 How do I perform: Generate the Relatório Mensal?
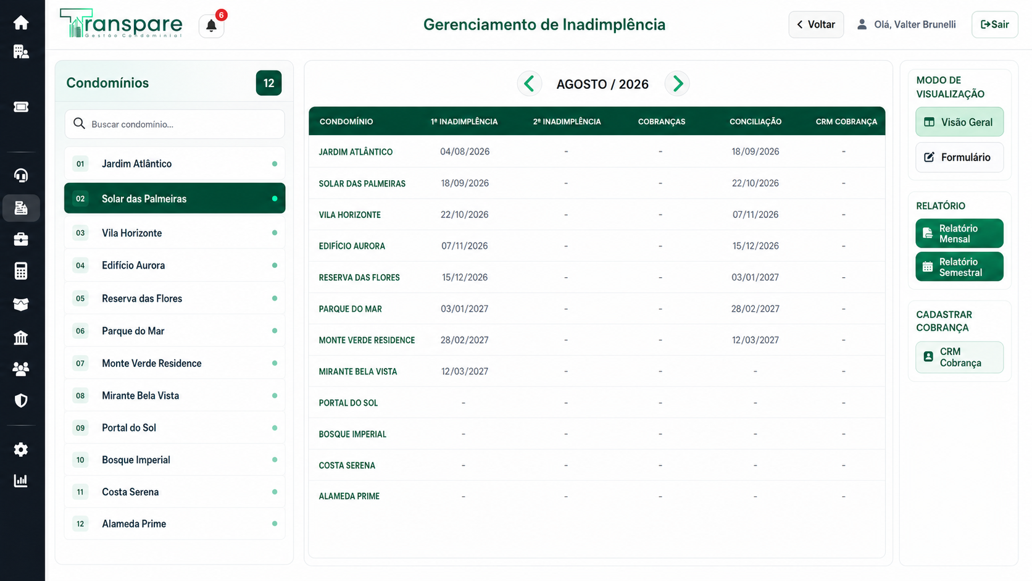[959, 233]
